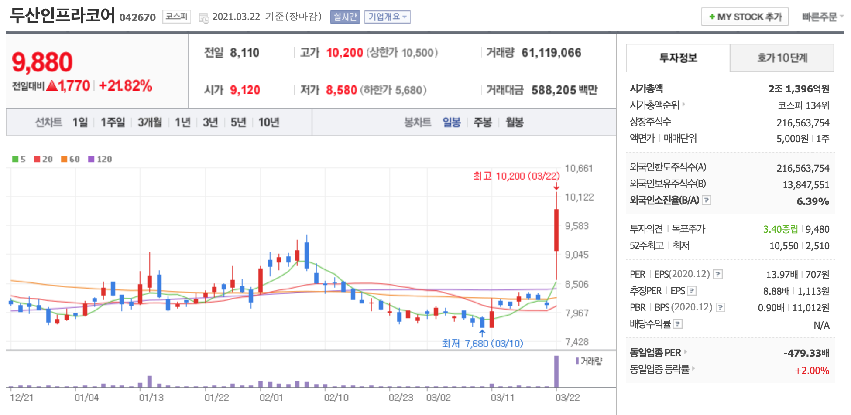Click the 최고 10,200 (03/22) chart marker
851x415 pixels.
point(516,176)
